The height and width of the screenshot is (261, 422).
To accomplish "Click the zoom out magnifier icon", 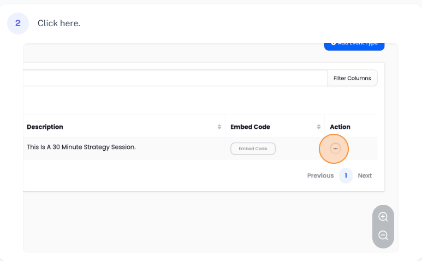I will tap(383, 236).
